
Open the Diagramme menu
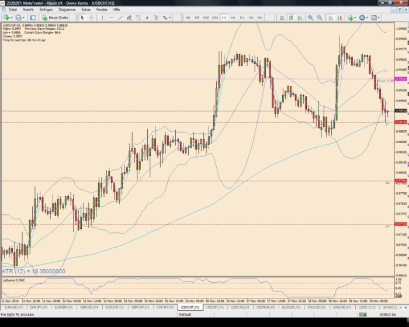[67, 9]
